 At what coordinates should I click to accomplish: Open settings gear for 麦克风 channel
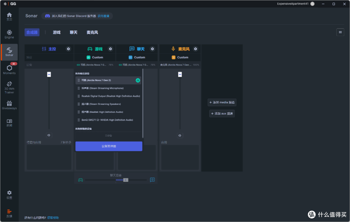coord(195,49)
